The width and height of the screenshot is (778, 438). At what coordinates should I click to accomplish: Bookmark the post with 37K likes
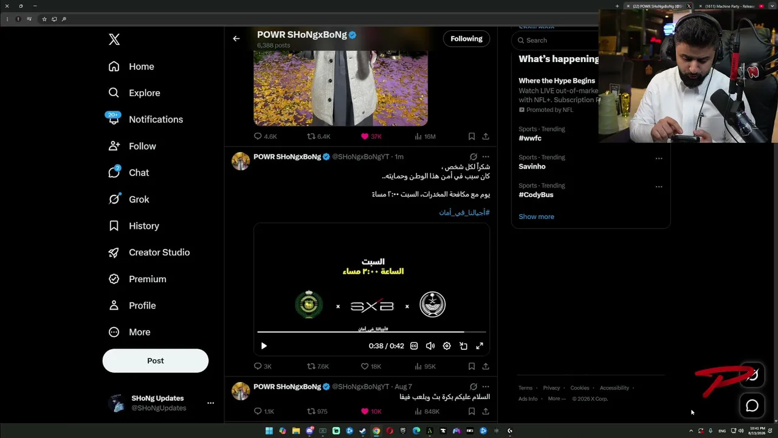(472, 136)
